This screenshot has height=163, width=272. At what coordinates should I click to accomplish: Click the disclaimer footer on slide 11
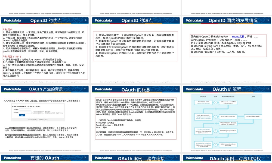pyautogui.click(x=45, y=151)
